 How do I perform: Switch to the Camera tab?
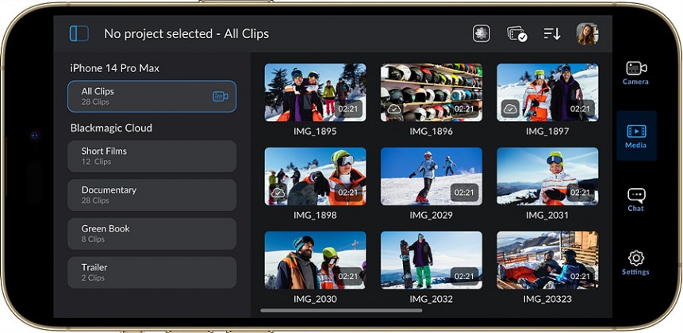click(x=635, y=73)
